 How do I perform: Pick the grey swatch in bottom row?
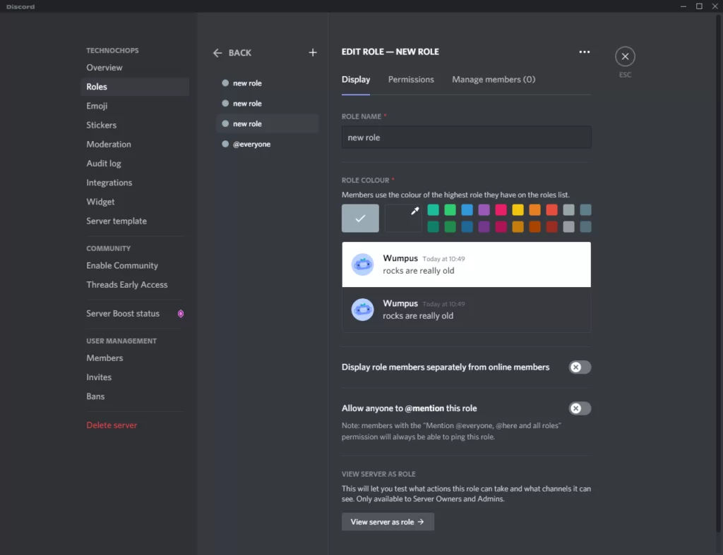pos(568,226)
